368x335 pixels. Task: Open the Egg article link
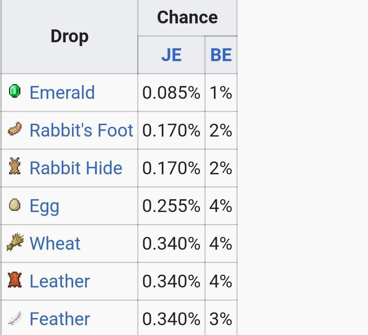pos(44,206)
